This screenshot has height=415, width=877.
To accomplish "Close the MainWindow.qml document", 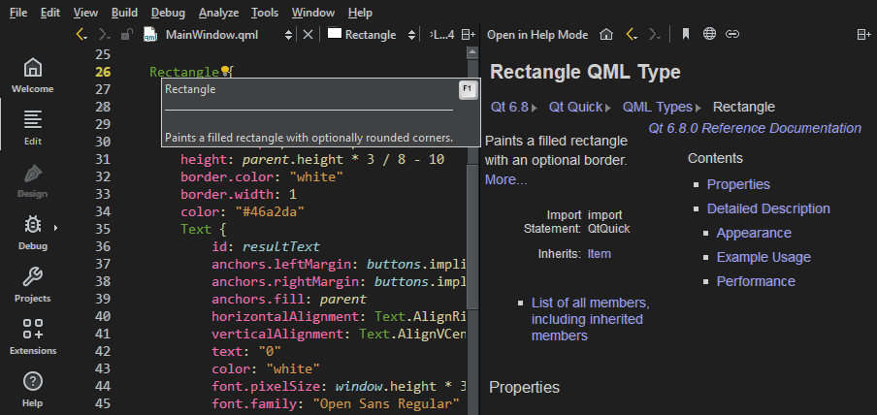I will [x=308, y=35].
